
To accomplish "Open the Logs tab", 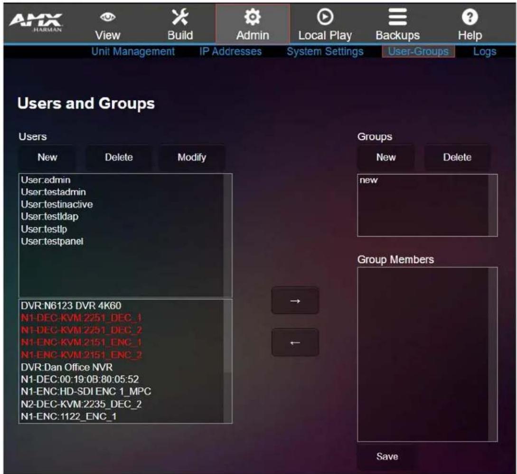I will click(485, 51).
